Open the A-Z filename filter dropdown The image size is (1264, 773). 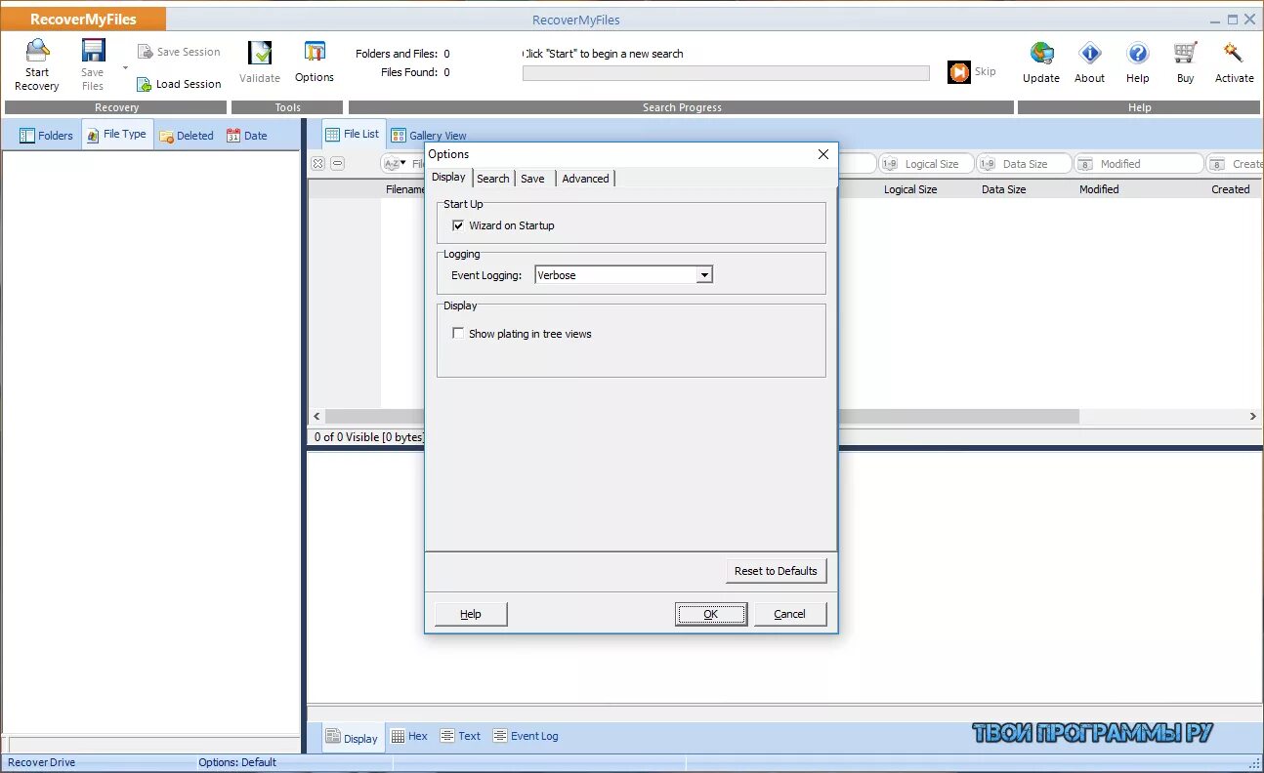395,164
